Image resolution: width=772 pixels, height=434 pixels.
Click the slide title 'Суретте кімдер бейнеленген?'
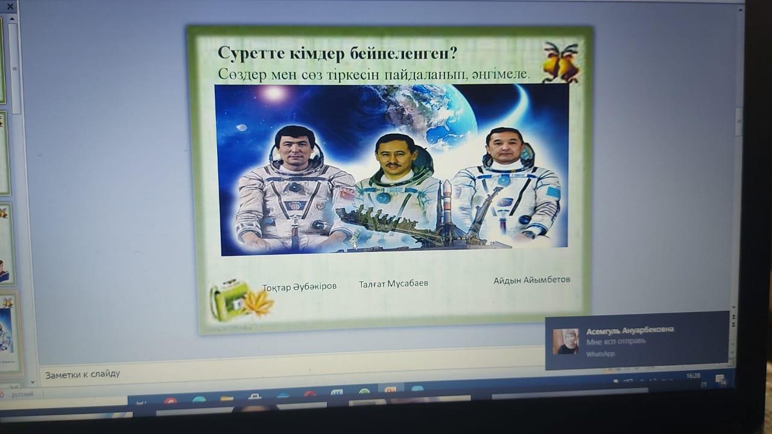337,54
